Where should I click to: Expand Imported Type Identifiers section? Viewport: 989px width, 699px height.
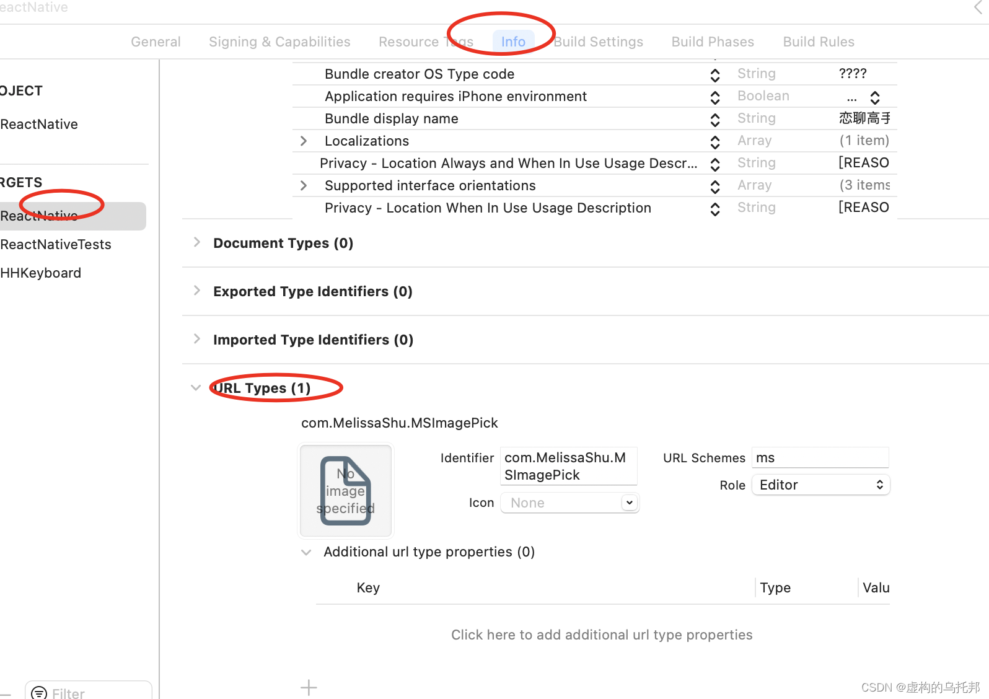[x=196, y=339]
